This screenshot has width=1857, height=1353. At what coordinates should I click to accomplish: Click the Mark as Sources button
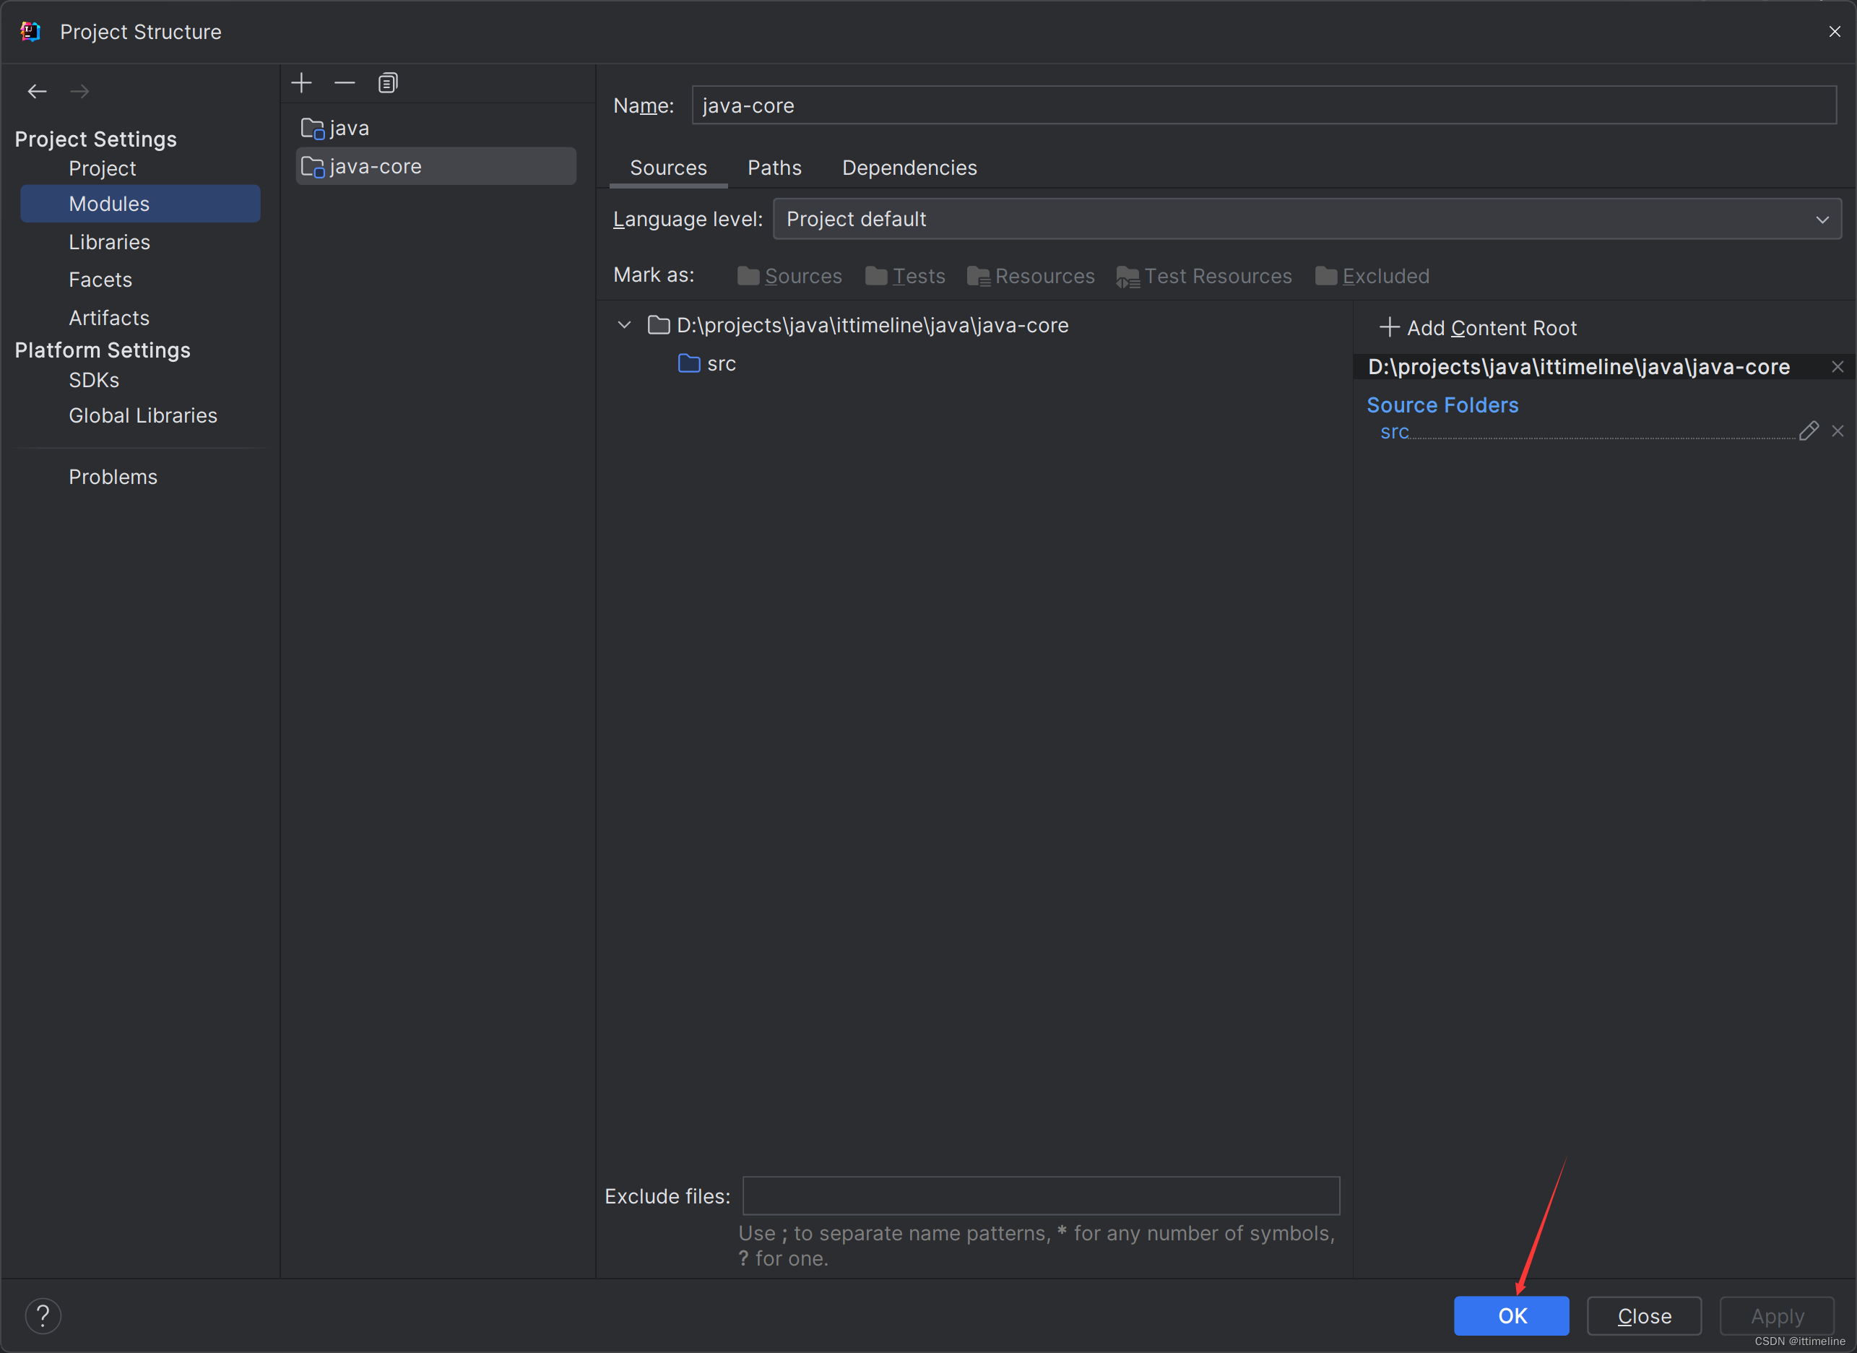point(790,275)
